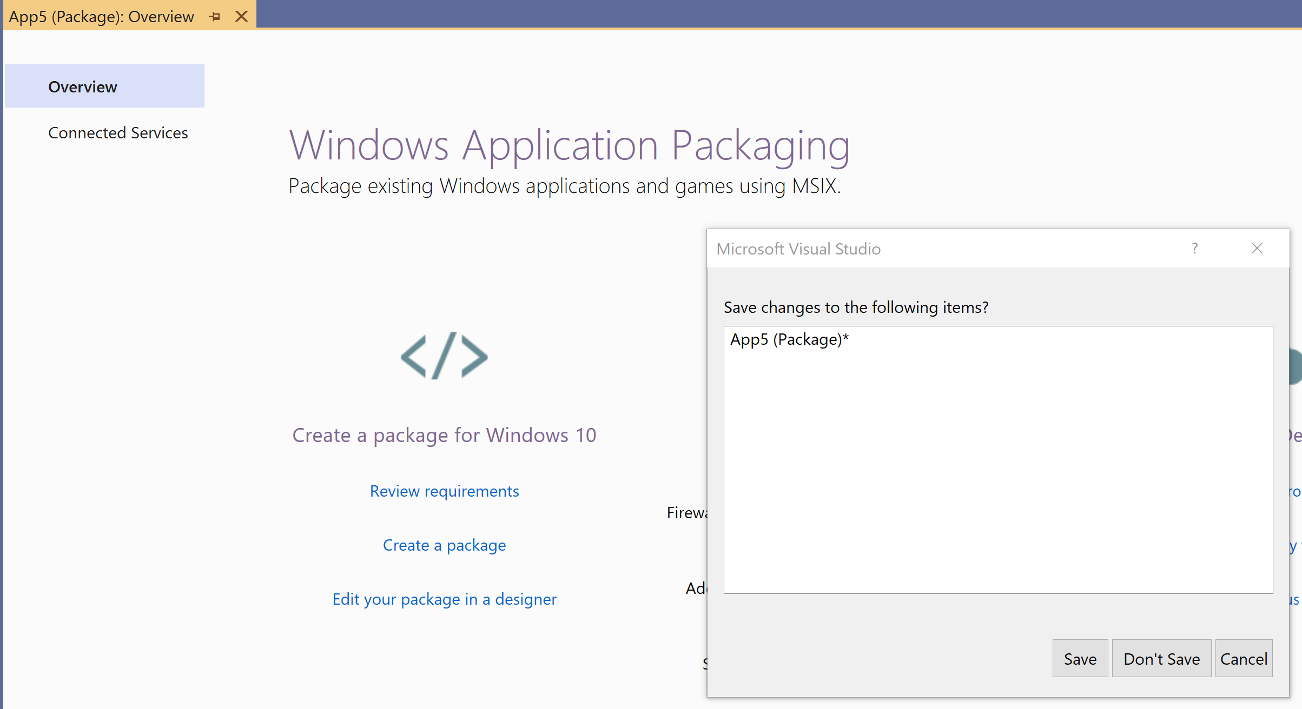This screenshot has width=1302, height=709.
Task: Dismiss the Microsoft Visual Studio dialog
Action: [x=1257, y=248]
